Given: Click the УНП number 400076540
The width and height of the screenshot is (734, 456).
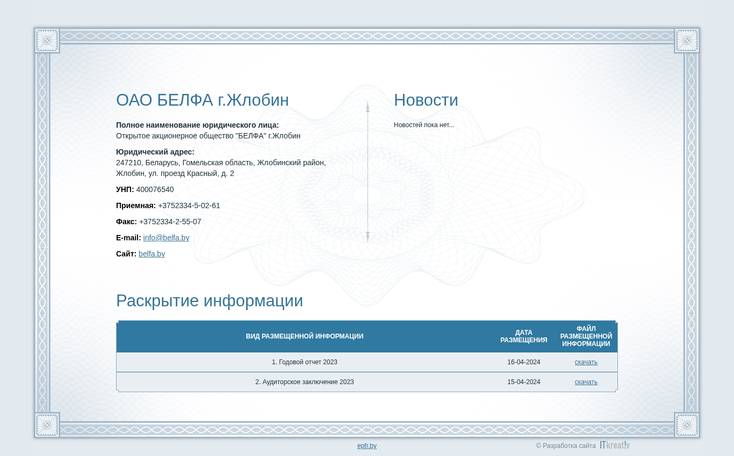Looking at the screenshot, I should click(155, 189).
